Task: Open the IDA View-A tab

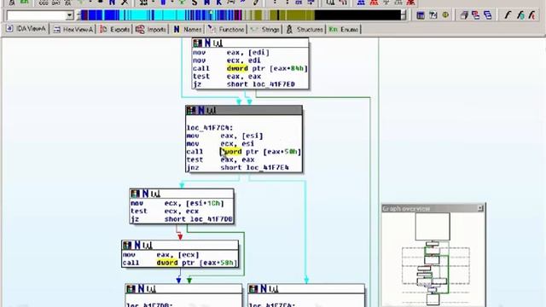Action: [26, 29]
